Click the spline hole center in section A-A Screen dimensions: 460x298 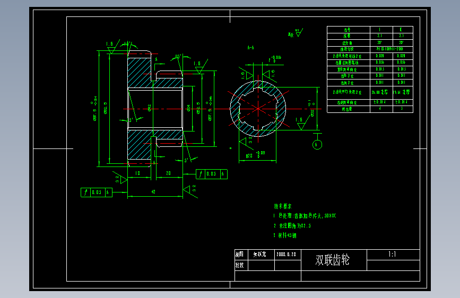click(258, 109)
